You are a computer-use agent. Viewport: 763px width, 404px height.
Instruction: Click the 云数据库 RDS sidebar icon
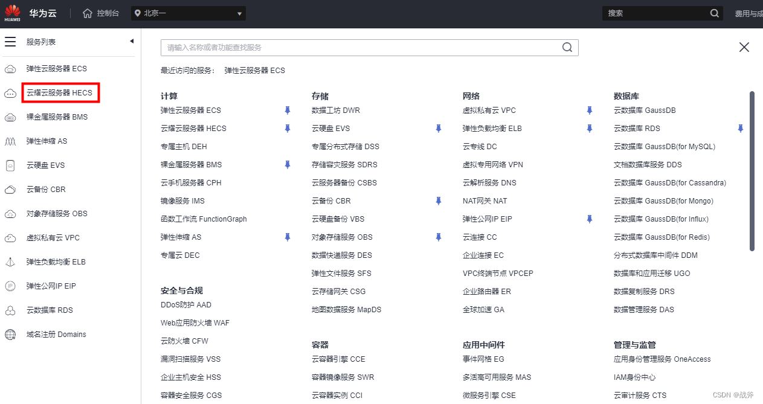tap(10, 310)
